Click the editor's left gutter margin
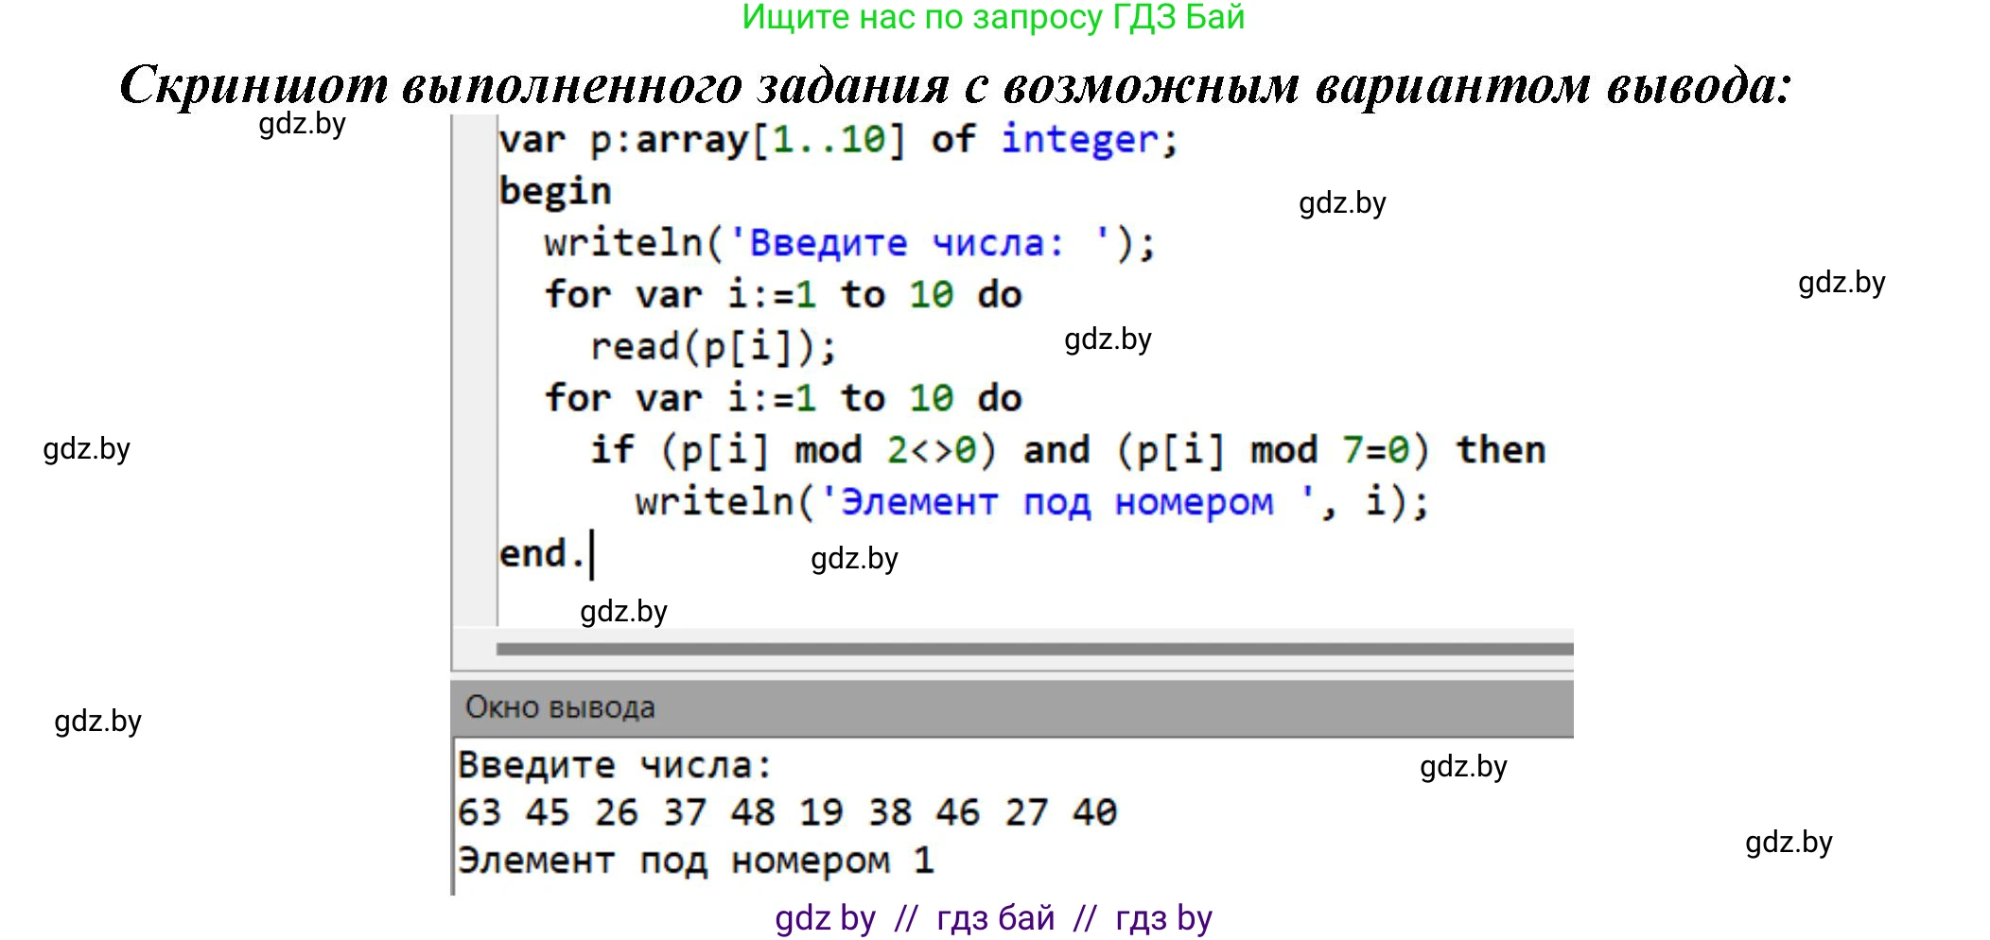This screenshot has width=1990, height=940. click(475, 378)
